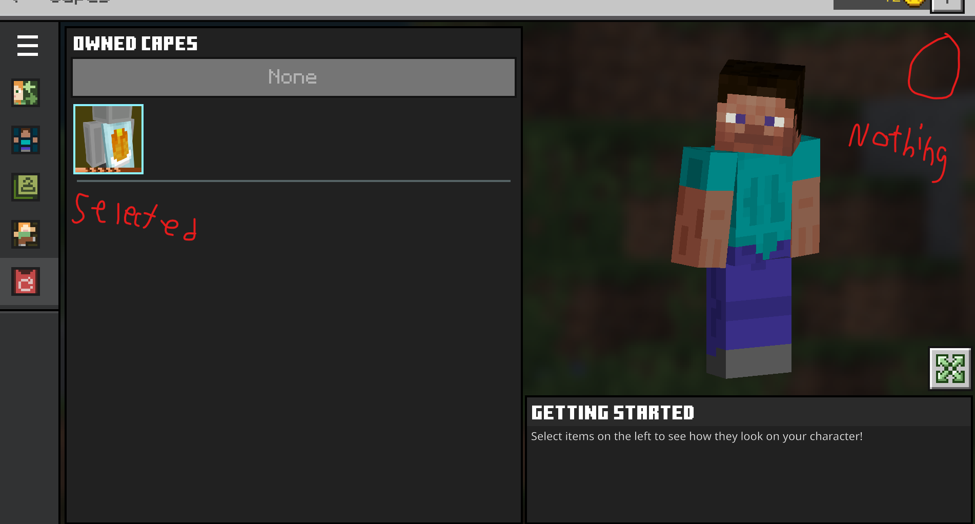Select the teal-shirted body figure sidebar icon

26,140
